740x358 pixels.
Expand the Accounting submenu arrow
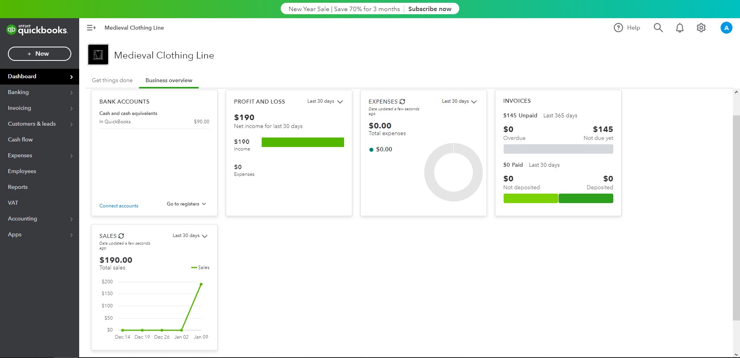[x=72, y=219]
